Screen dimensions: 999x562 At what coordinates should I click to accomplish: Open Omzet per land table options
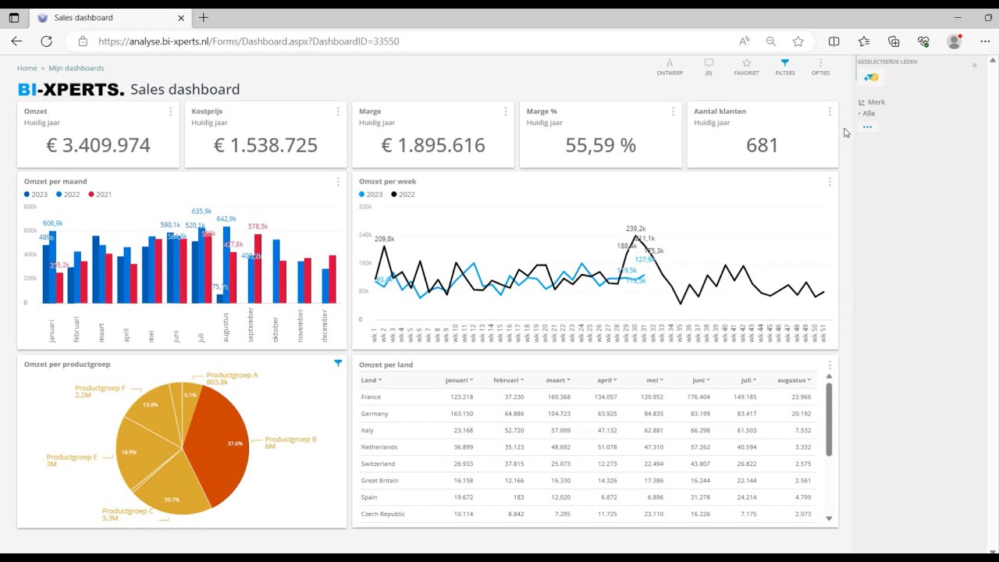click(x=830, y=365)
